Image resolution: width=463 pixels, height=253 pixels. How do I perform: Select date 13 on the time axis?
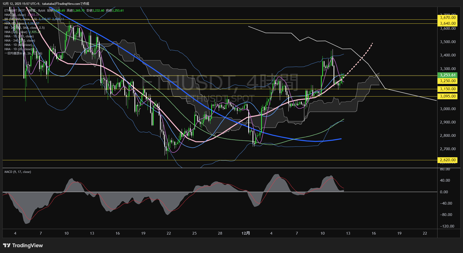(x=348, y=233)
